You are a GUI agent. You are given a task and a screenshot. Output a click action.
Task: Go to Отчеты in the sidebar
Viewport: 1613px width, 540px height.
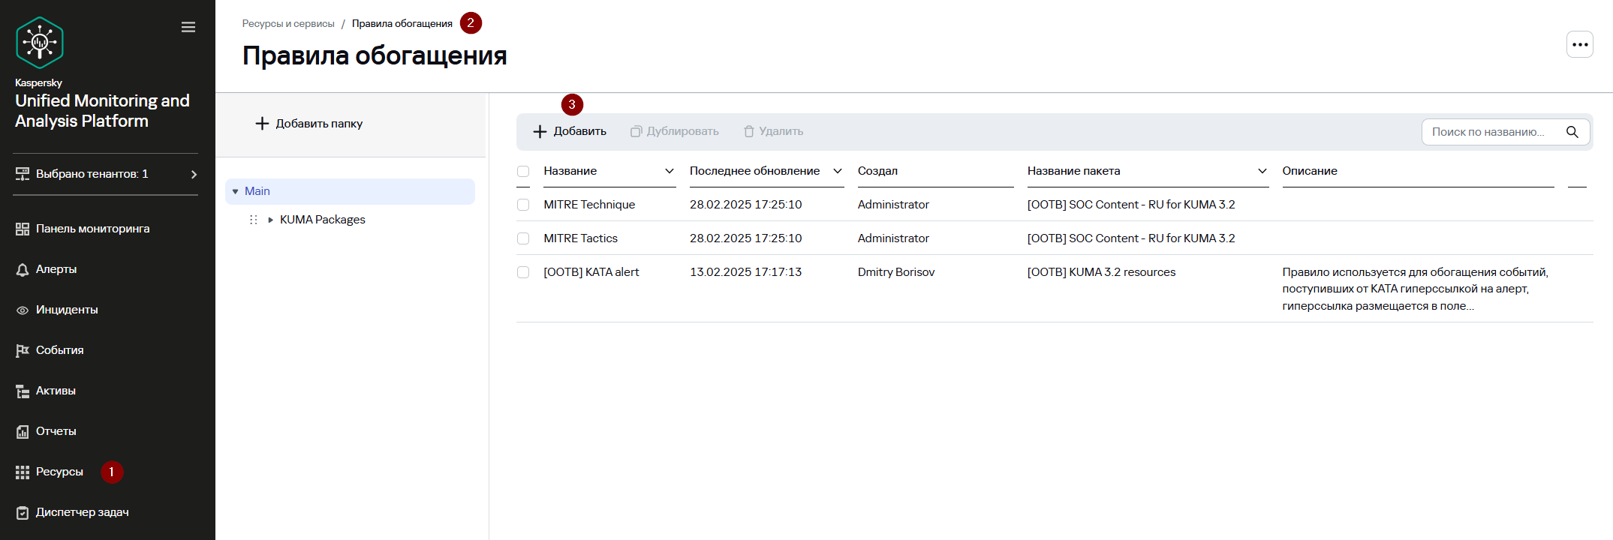(x=56, y=431)
